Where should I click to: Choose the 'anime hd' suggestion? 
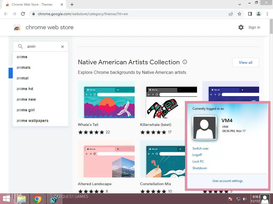pos(41,89)
